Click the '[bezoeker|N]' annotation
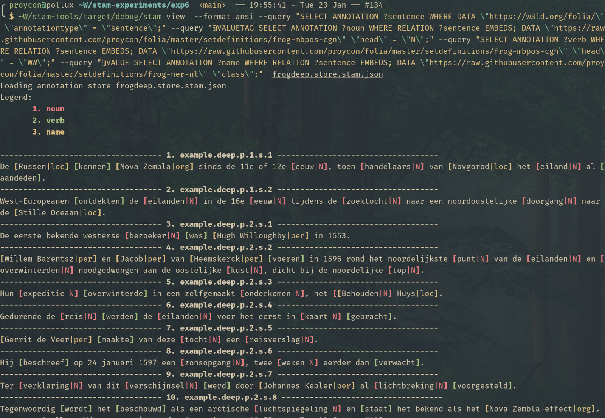The height and width of the screenshot is (418, 605). [x=152, y=235]
